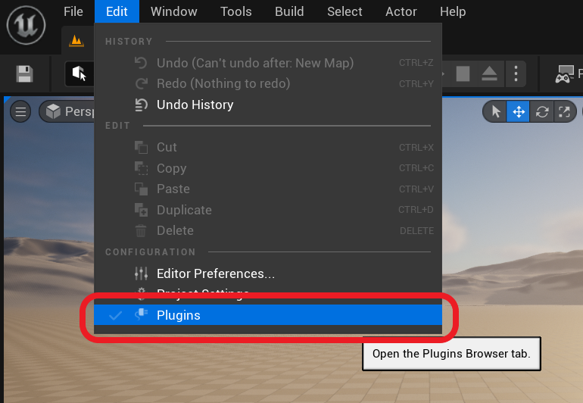Open the Actor menu
The image size is (583, 403).
pos(401,11)
